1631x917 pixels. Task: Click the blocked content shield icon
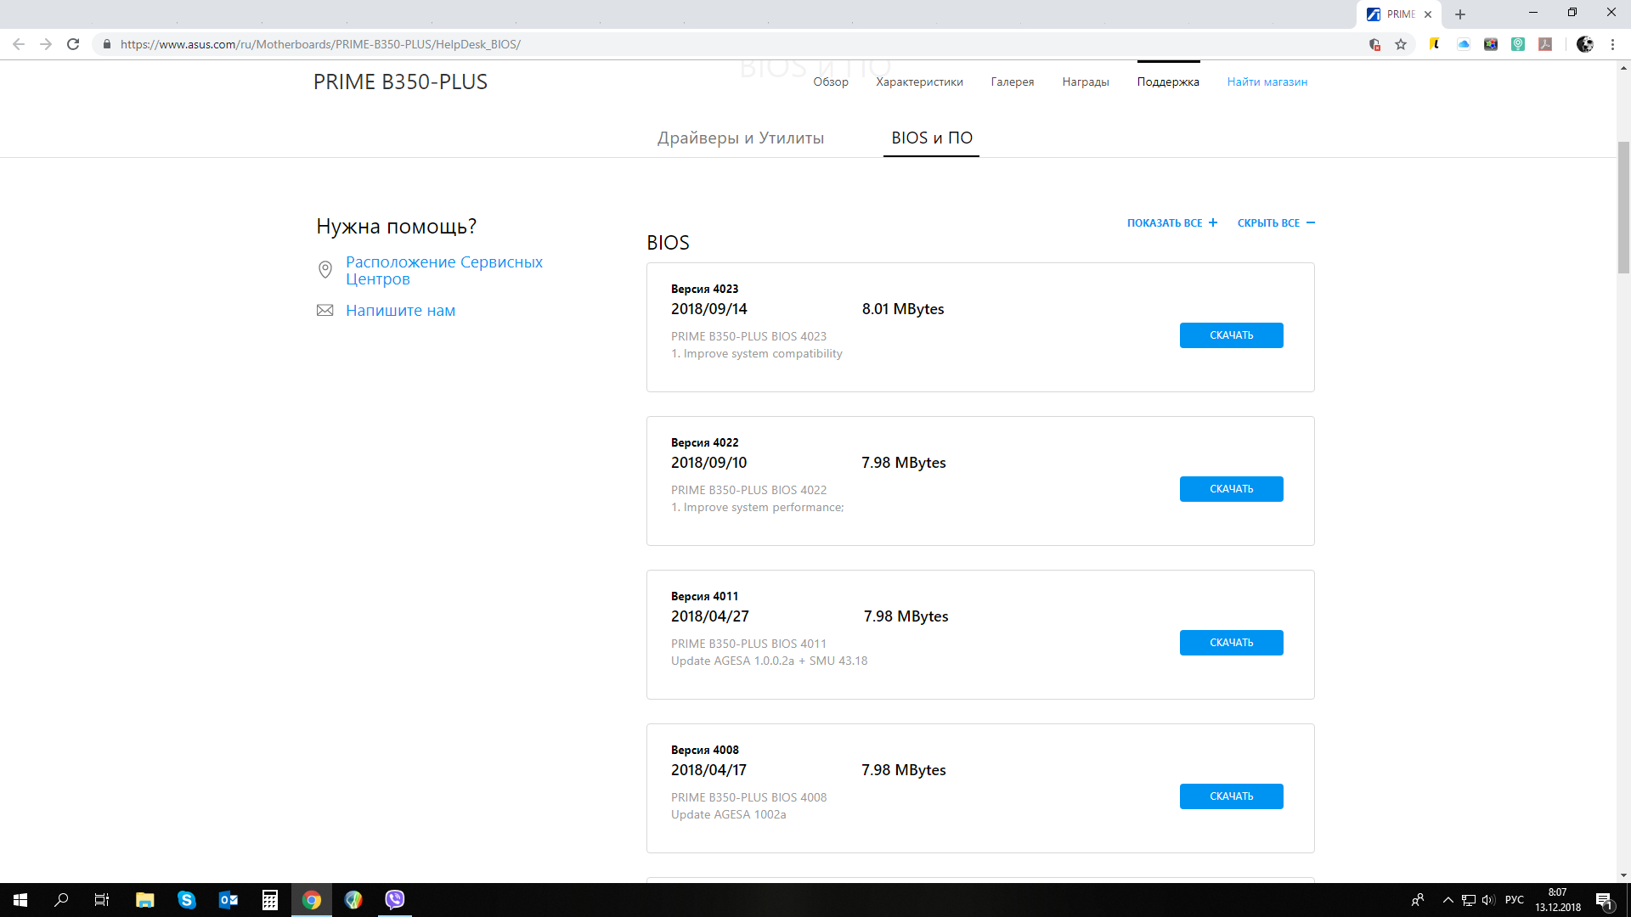pyautogui.click(x=1374, y=44)
